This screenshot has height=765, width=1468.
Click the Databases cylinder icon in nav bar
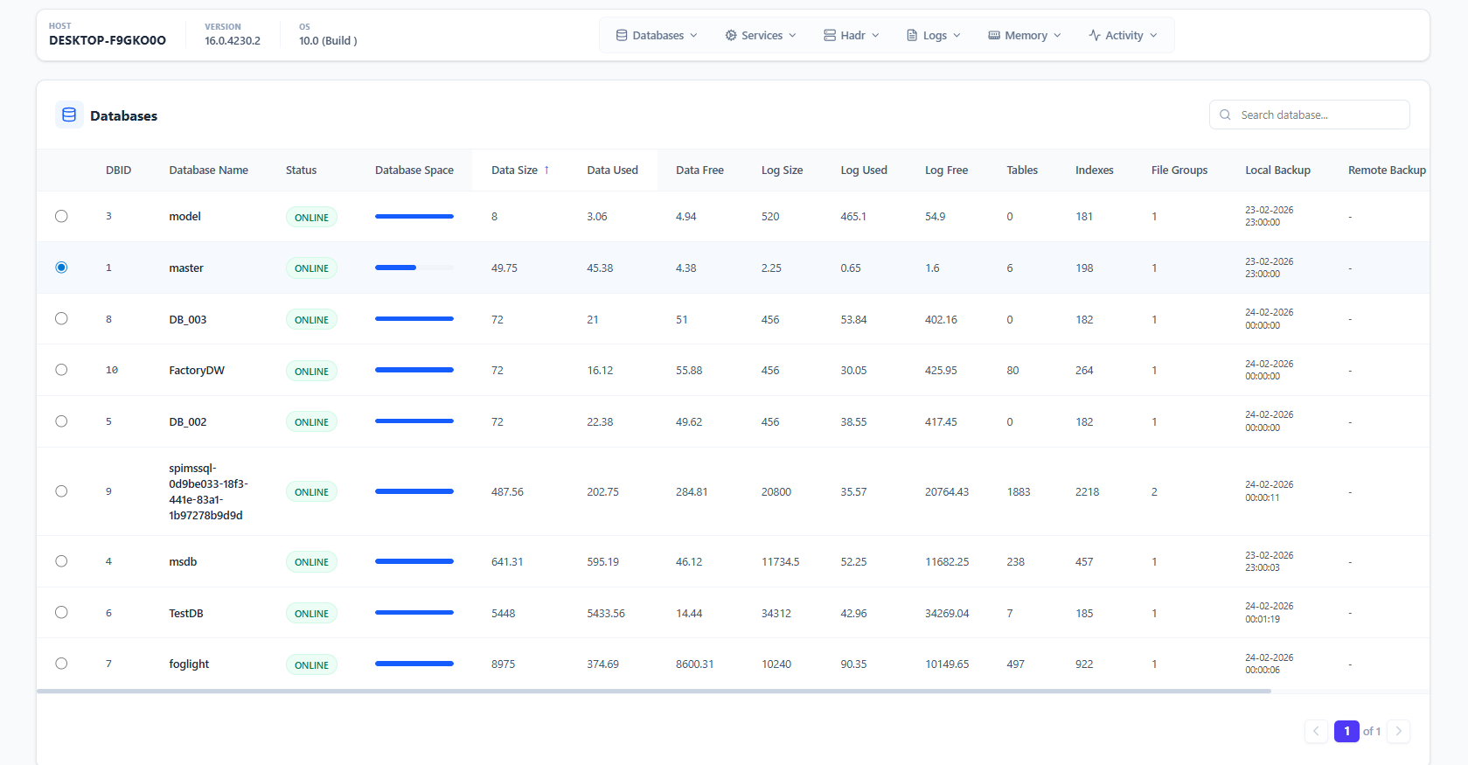click(x=622, y=36)
